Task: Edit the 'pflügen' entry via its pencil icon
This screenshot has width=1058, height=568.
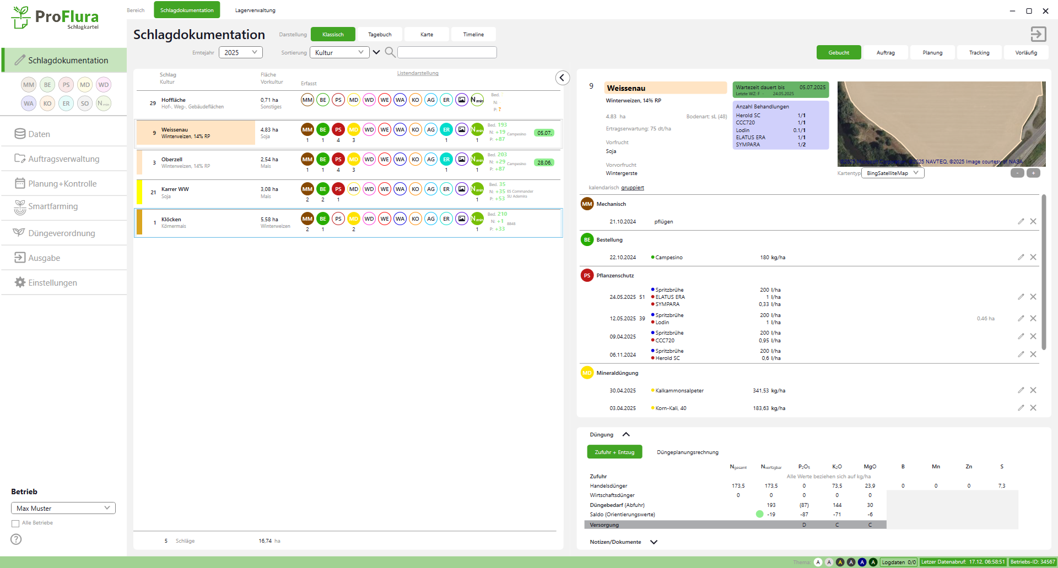Action: tap(1021, 221)
